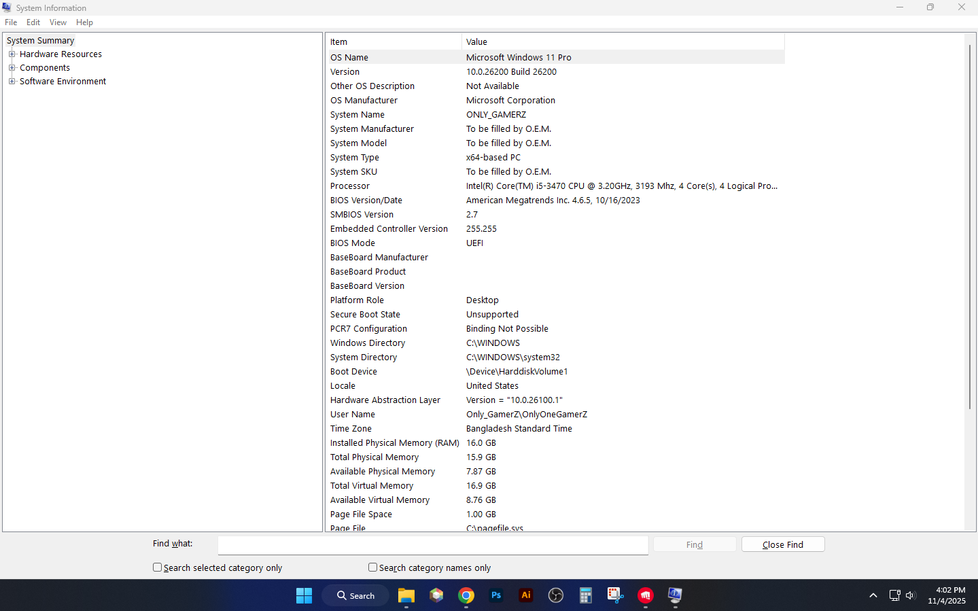This screenshot has width=978, height=611.
Task: Open File Explorer from the taskbar
Action: tap(406, 595)
